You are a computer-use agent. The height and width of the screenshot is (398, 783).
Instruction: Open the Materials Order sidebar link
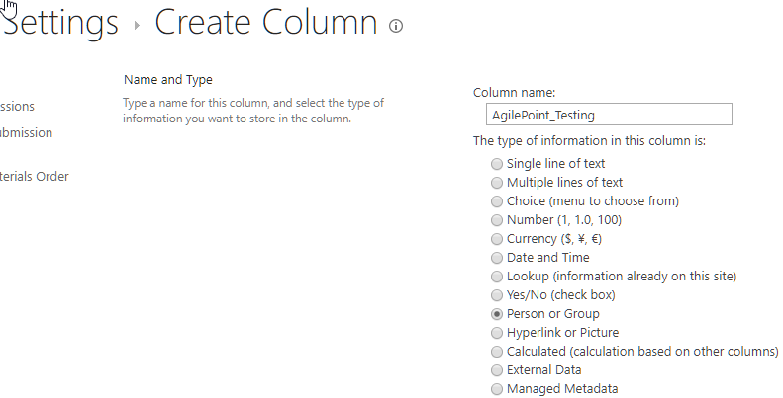click(35, 177)
